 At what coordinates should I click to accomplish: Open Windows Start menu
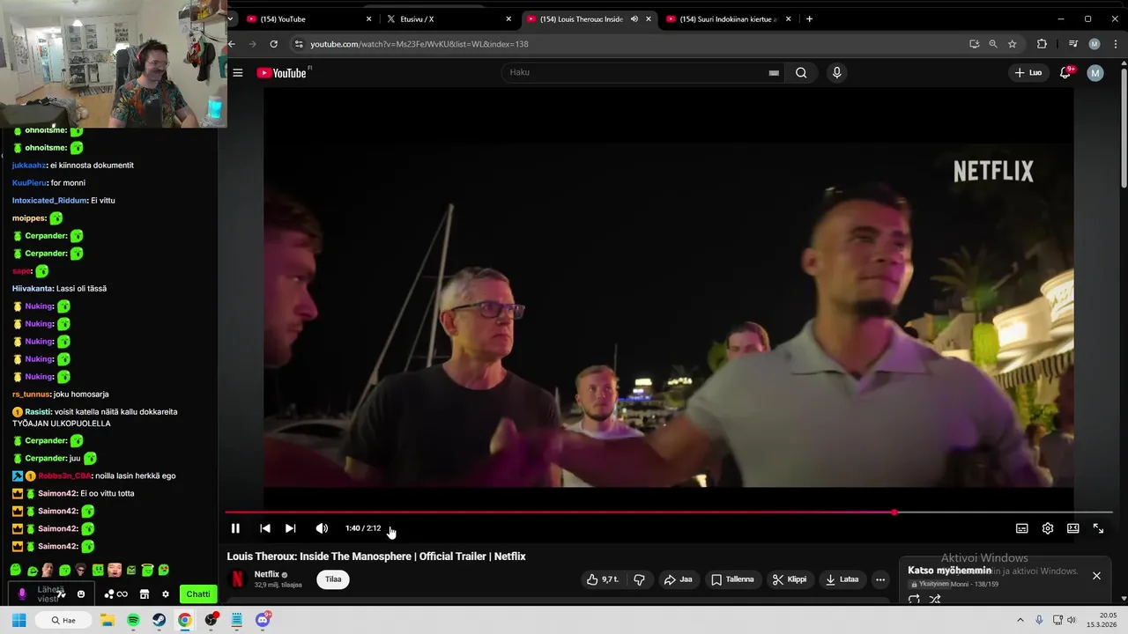19,620
